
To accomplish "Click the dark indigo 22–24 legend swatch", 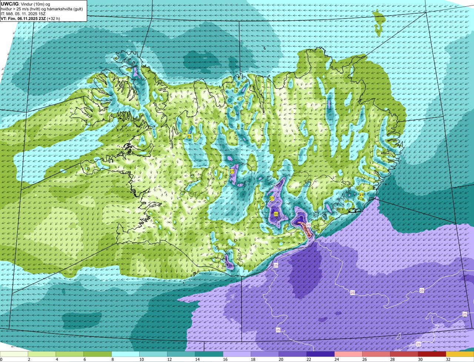I will pos(320,354).
